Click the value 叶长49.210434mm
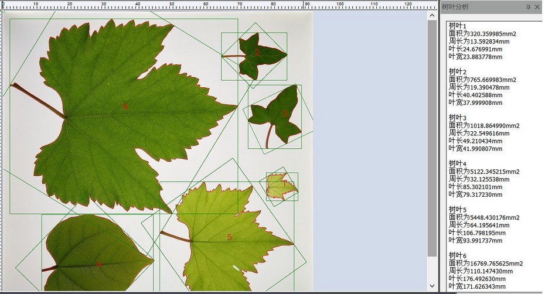Viewport: 545px width, 294px height. tap(475, 141)
